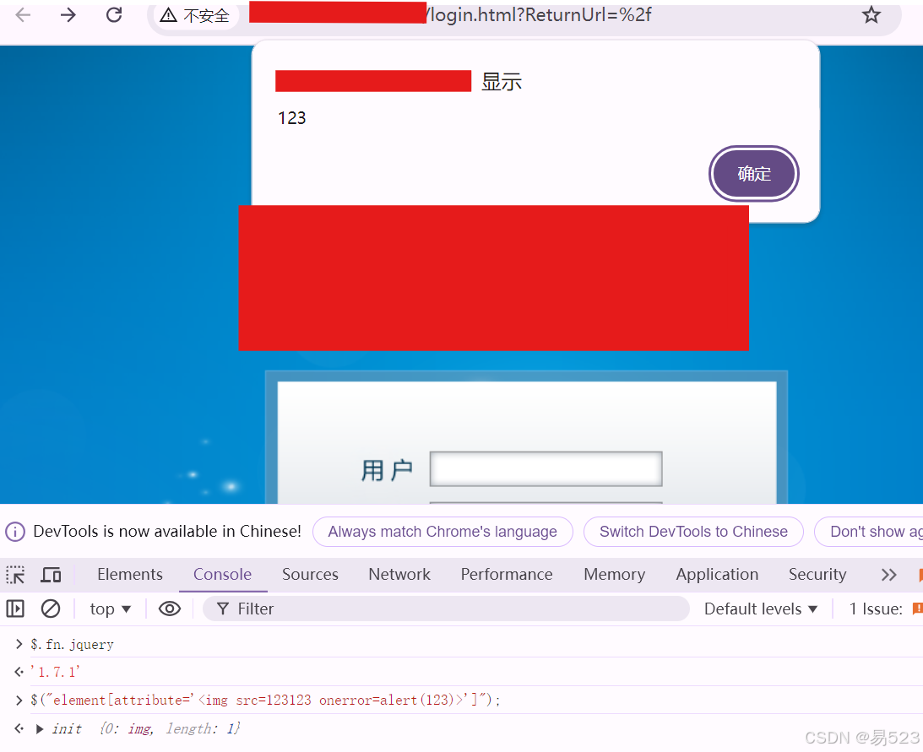Reload the current page
Screen dimensions: 923x752
click(x=114, y=14)
